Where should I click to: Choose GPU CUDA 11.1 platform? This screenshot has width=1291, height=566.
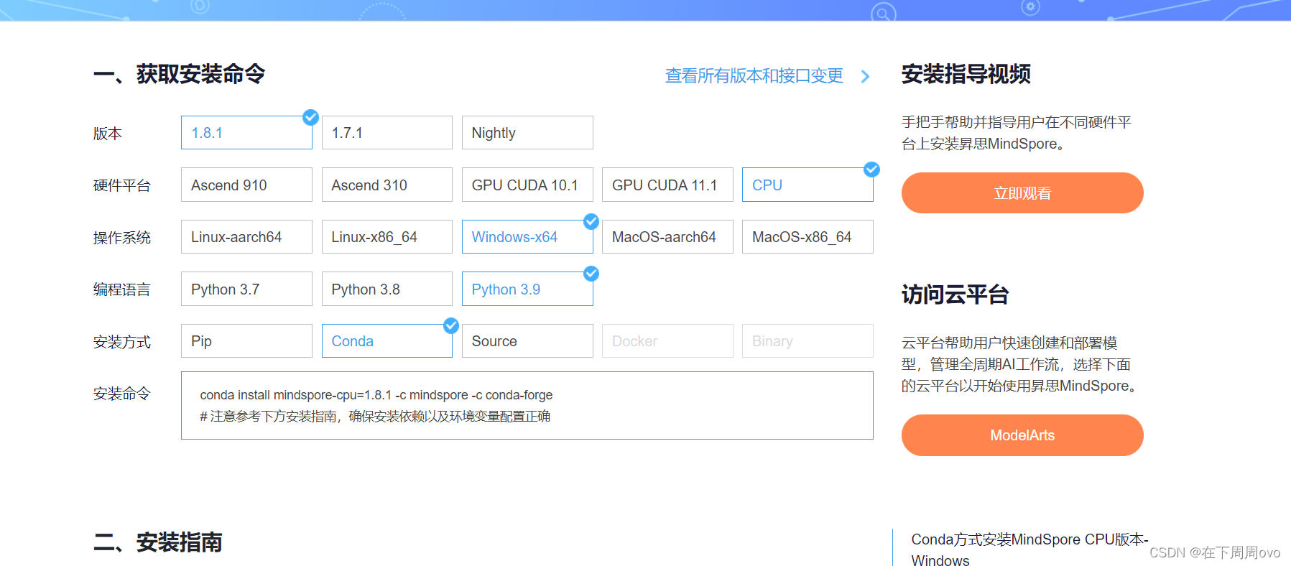coord(667,185)
